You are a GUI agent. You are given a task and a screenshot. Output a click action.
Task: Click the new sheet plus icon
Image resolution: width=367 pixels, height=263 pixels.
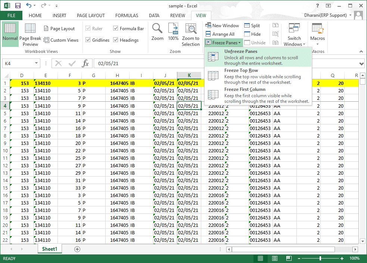tap(77, 249)
